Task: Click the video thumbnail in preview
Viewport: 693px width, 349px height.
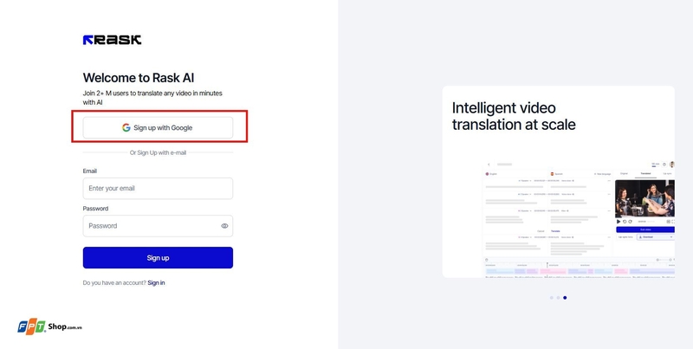Action: point(644,197)
